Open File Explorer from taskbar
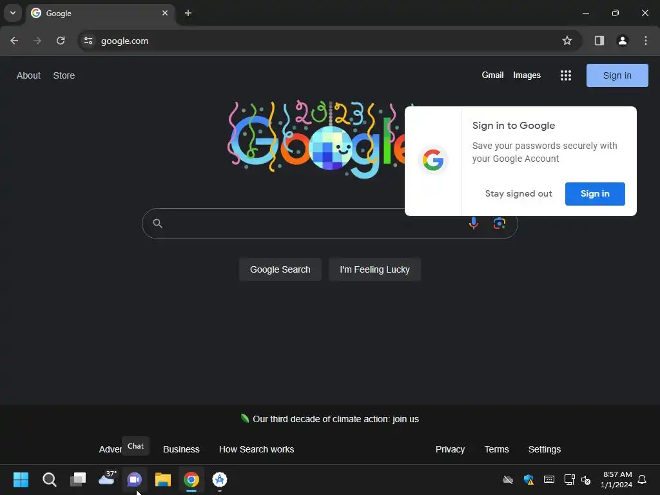This screenshot has height=495, width=660. tap(163, 480)
